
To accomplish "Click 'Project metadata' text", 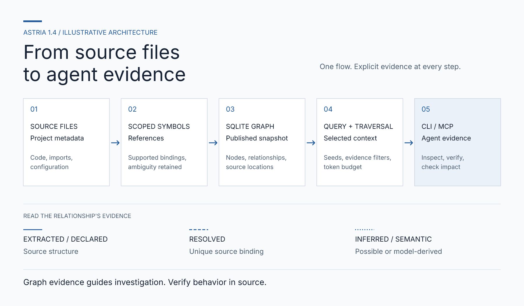I will pos(57,138).
